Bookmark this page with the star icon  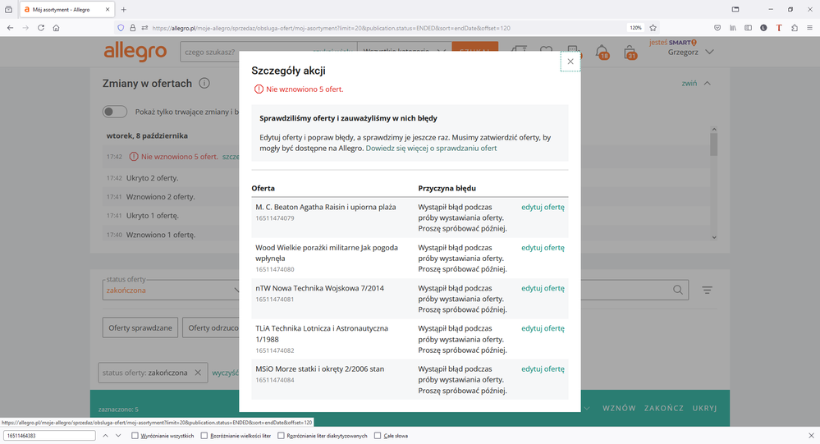pyautogui.click(x=653, y=28)
